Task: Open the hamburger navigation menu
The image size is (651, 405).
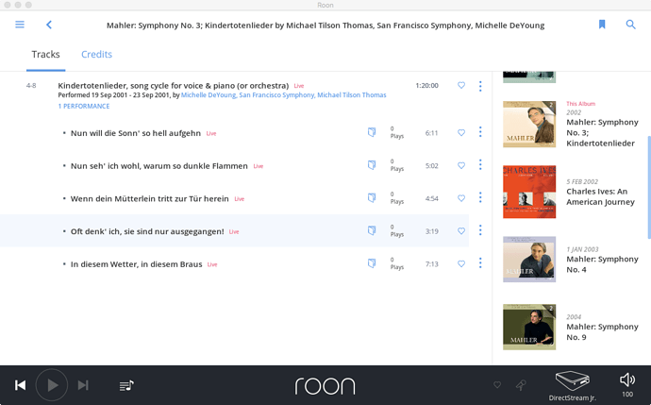Action: point(20,25)
